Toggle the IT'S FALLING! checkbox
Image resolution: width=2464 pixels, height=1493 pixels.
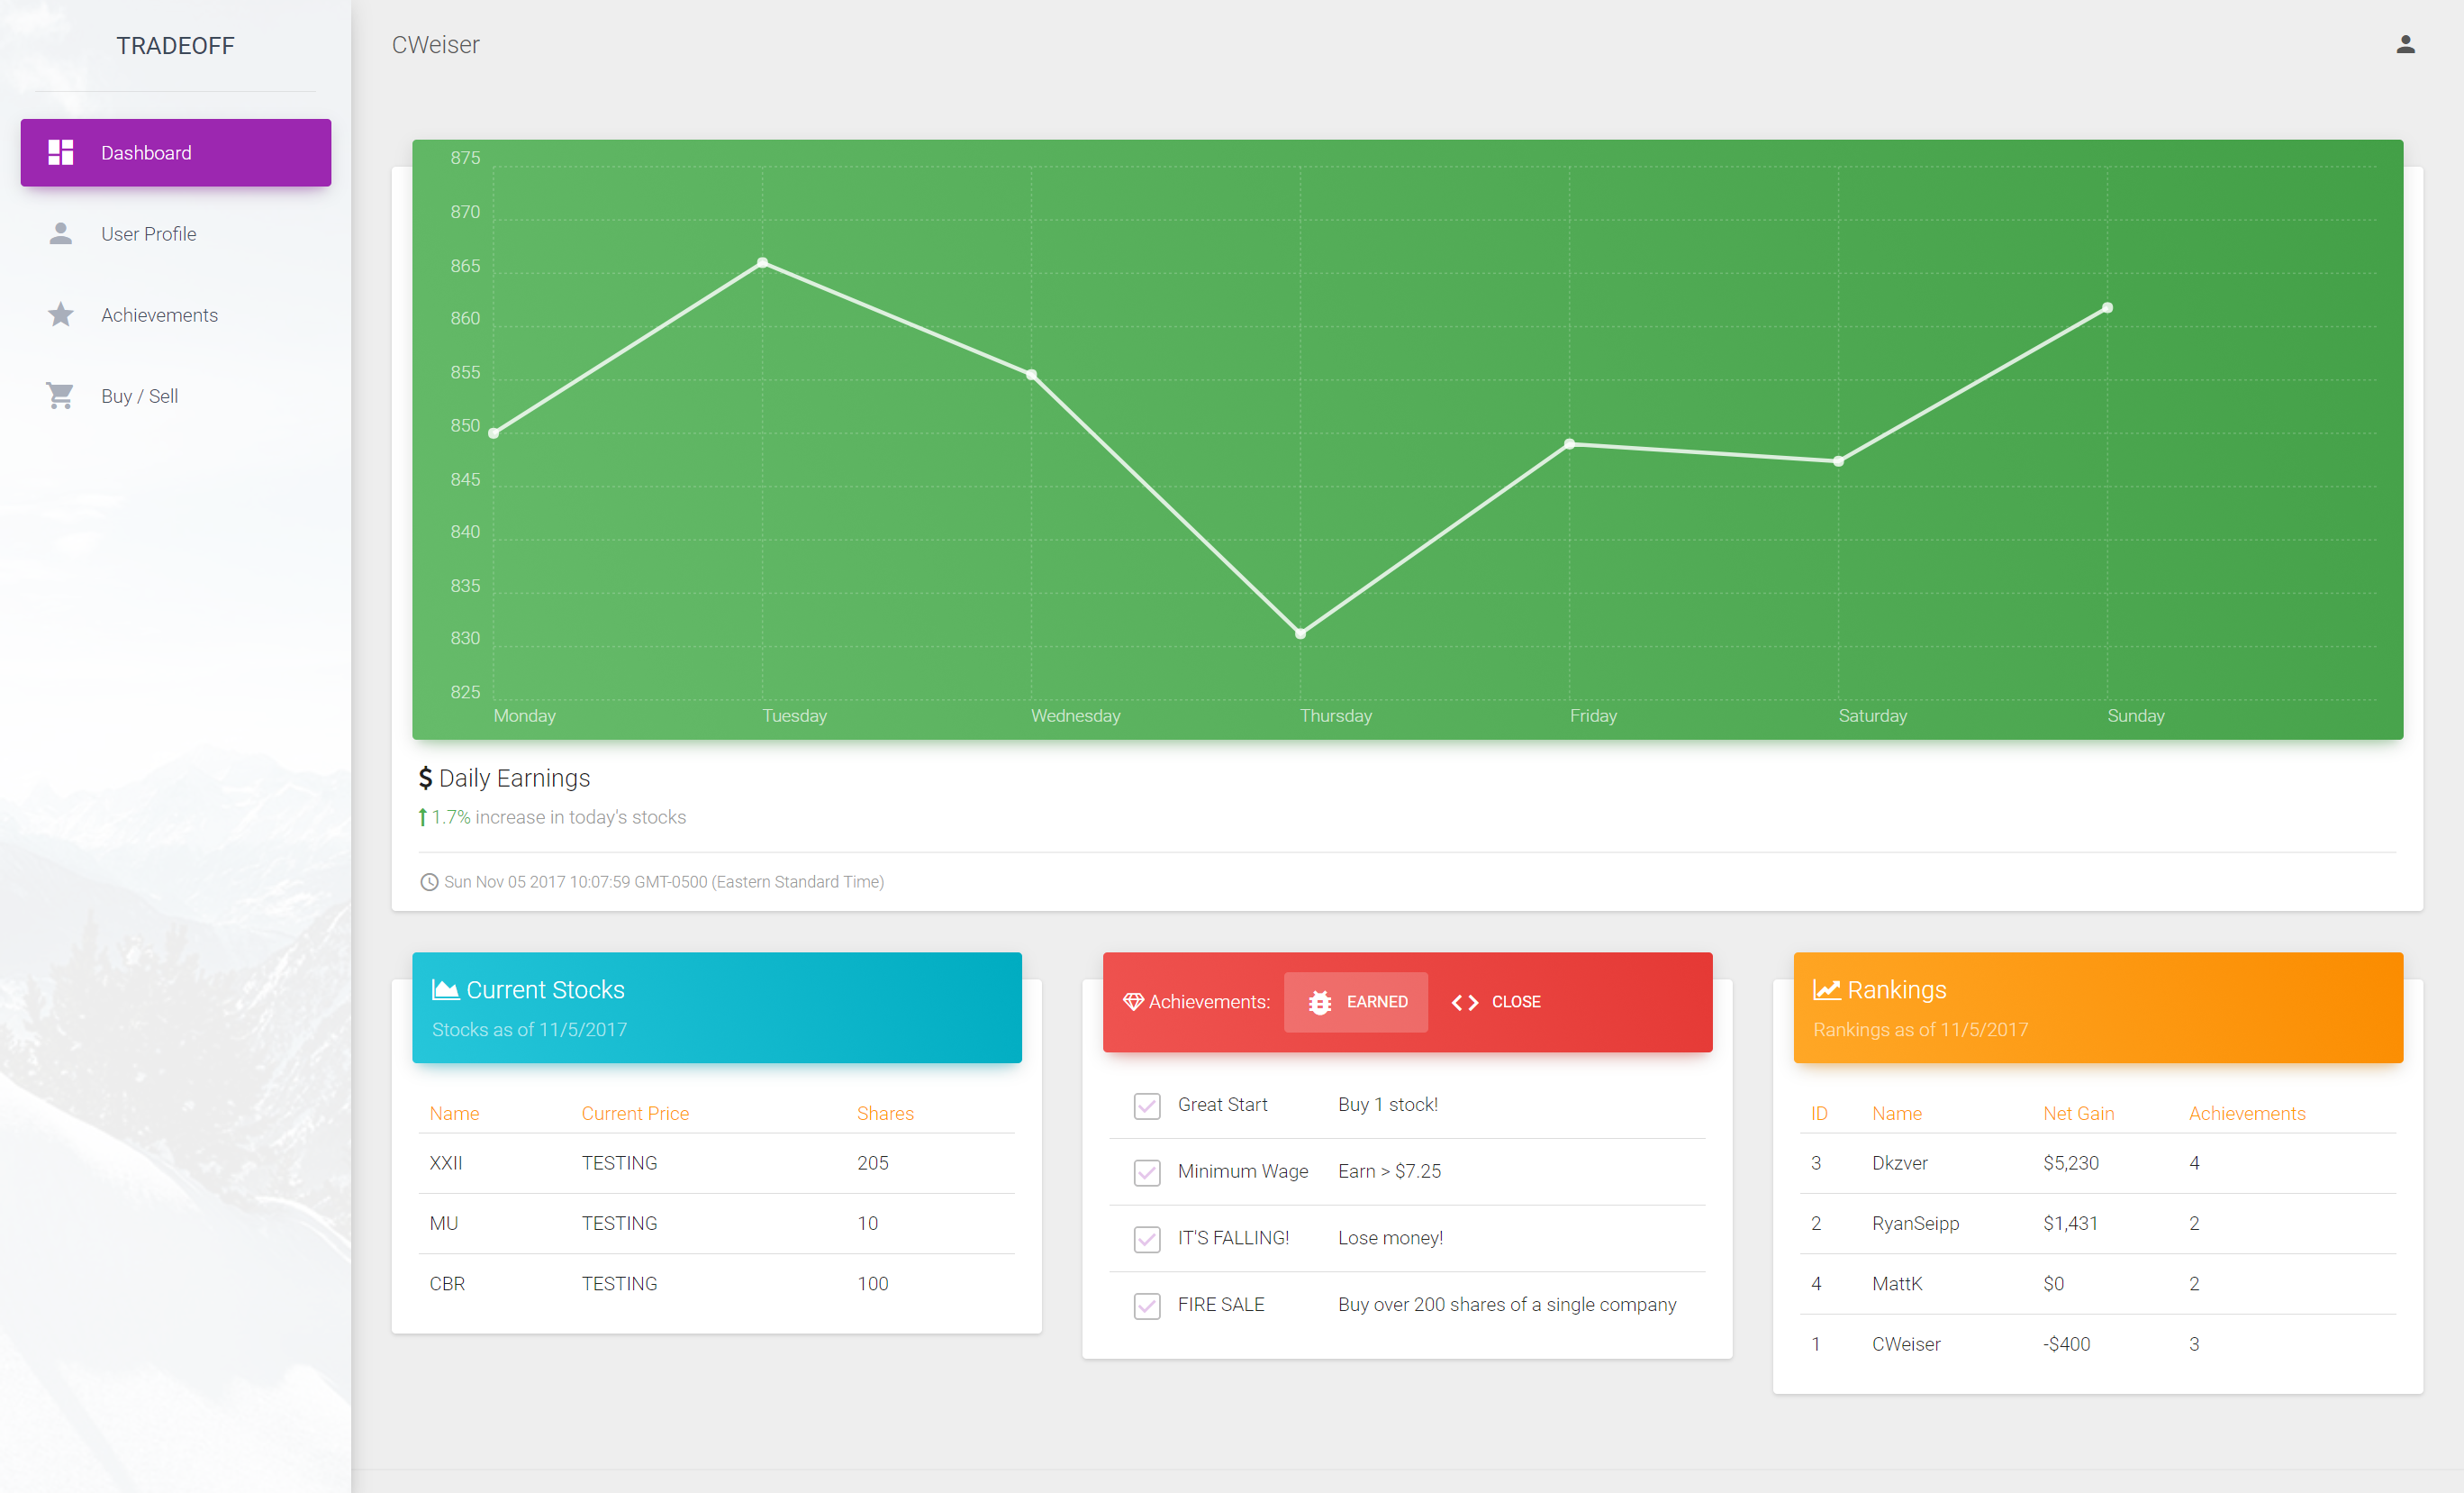[x=1146, y=1239]
